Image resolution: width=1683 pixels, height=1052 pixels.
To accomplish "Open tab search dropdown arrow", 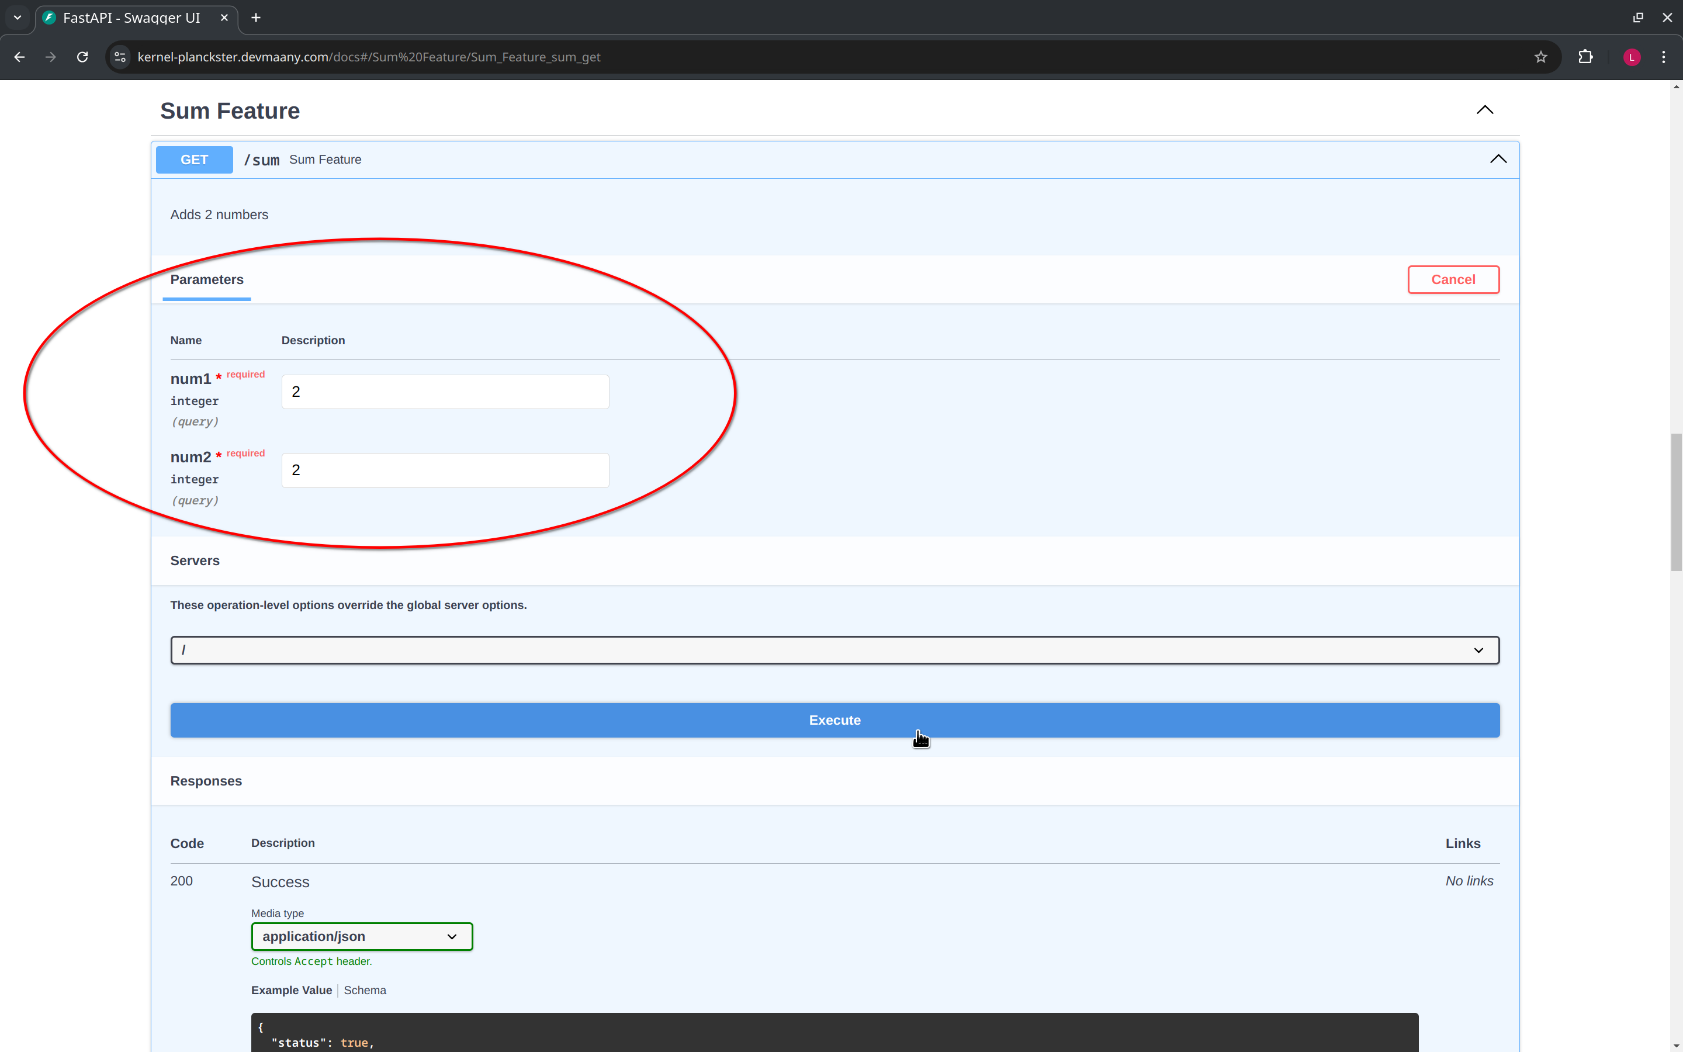I will coord(18,18).
